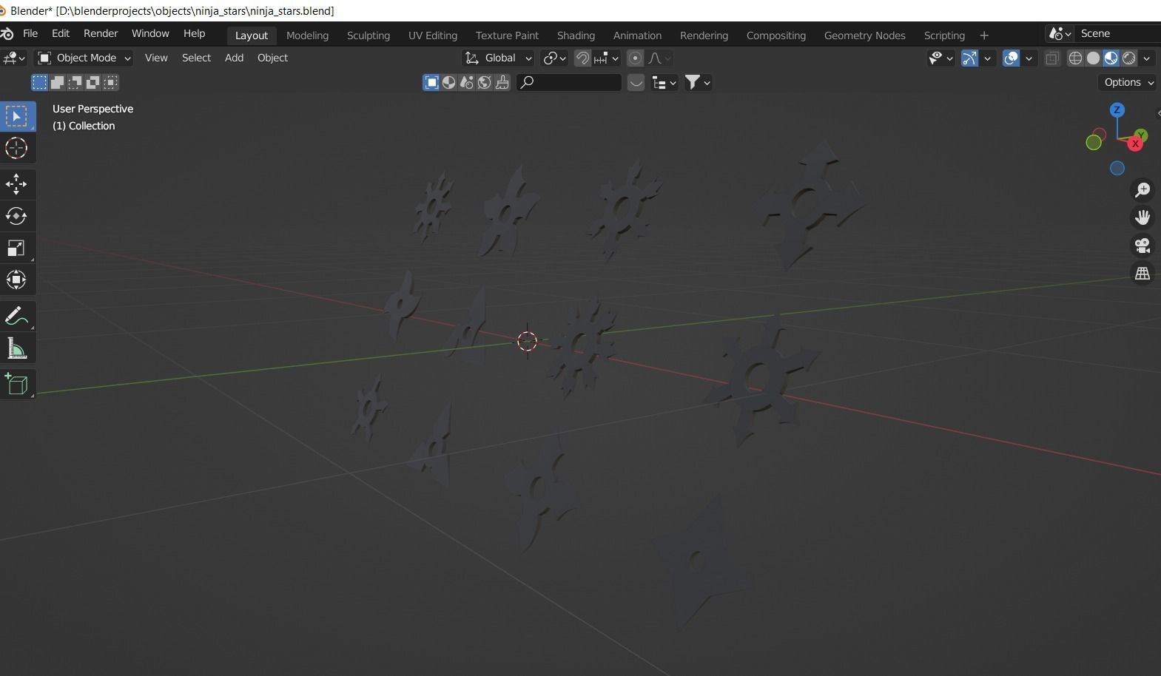Viewport: 1161px width, 676px height.
Task: Switch to solid viewport shading
Action: [x=1094, y=58]
